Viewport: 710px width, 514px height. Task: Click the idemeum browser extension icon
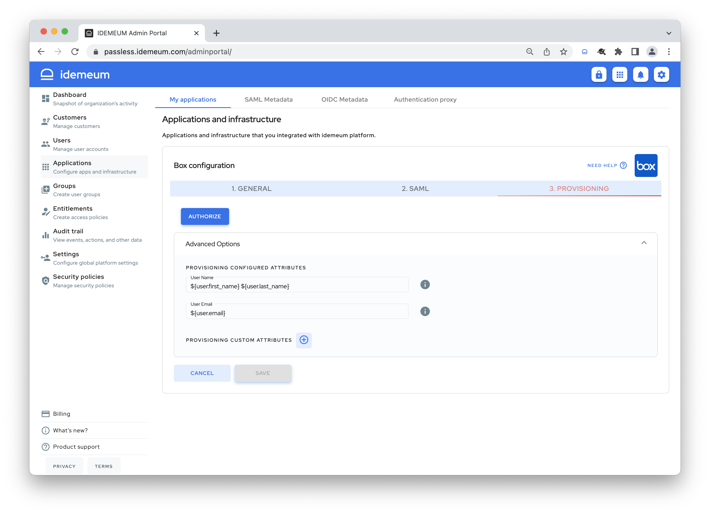tap(584, 52)
